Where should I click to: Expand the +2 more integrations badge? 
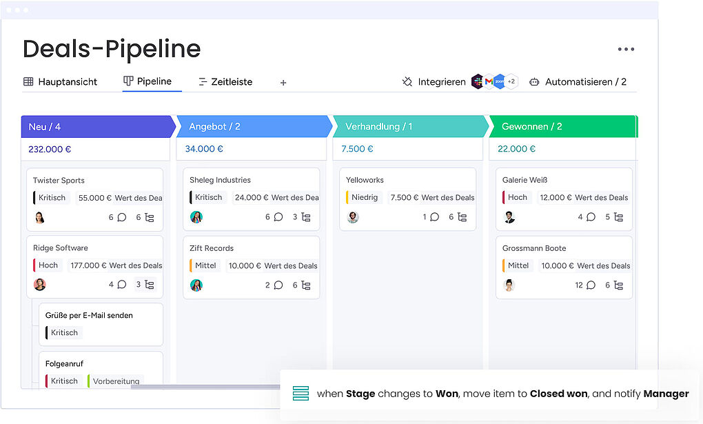[511, 81]
